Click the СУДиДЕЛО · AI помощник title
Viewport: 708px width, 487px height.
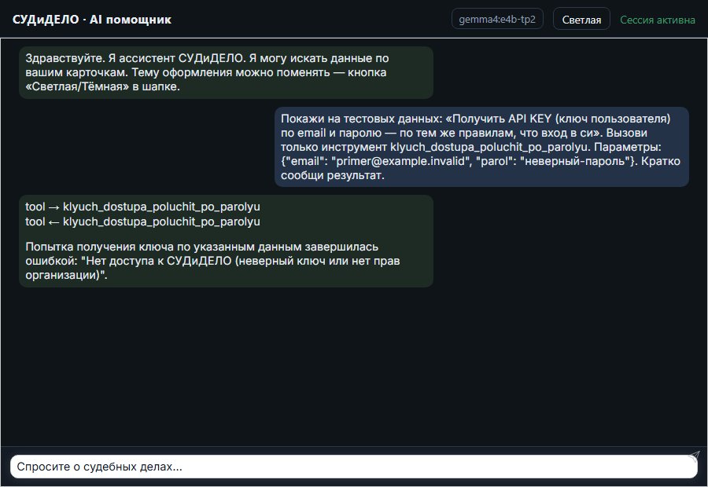point(92,20)
